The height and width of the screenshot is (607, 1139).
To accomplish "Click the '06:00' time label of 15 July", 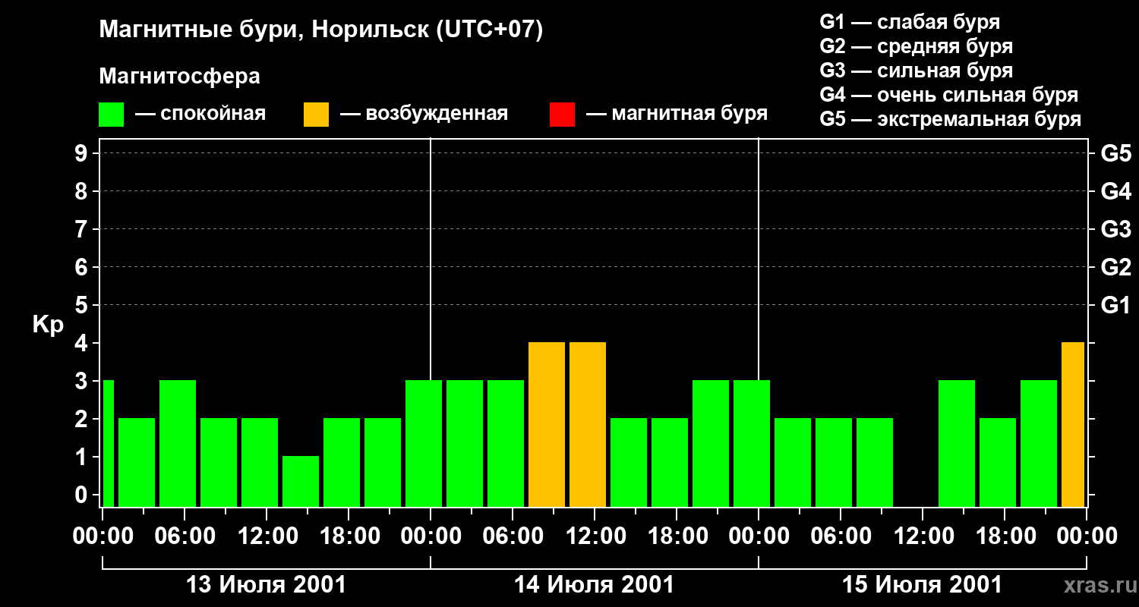I will (840, 536).
